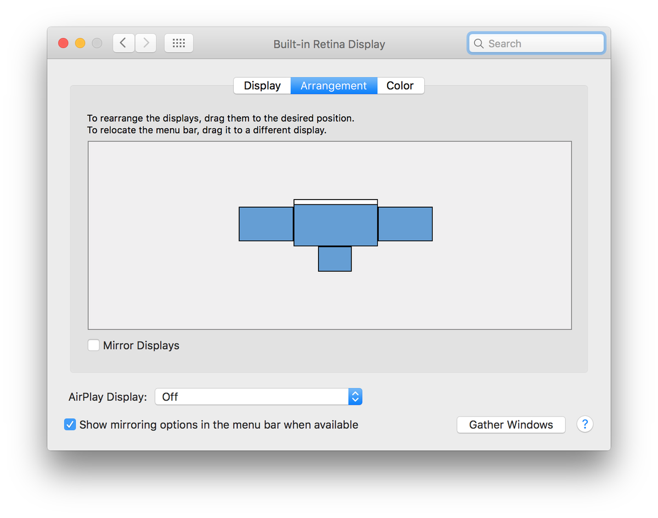Click the rearrange displays instruction text
This screenshot has height=518, width=658.
[x=220, y=118]
